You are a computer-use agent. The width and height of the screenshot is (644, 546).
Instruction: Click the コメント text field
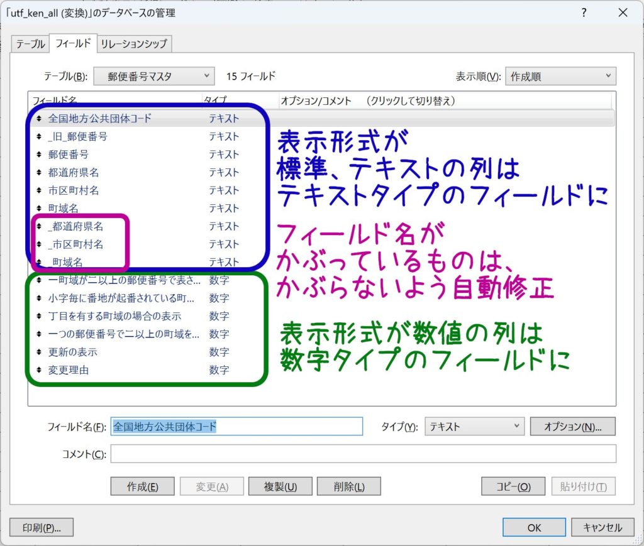click(x=363, y=454)
